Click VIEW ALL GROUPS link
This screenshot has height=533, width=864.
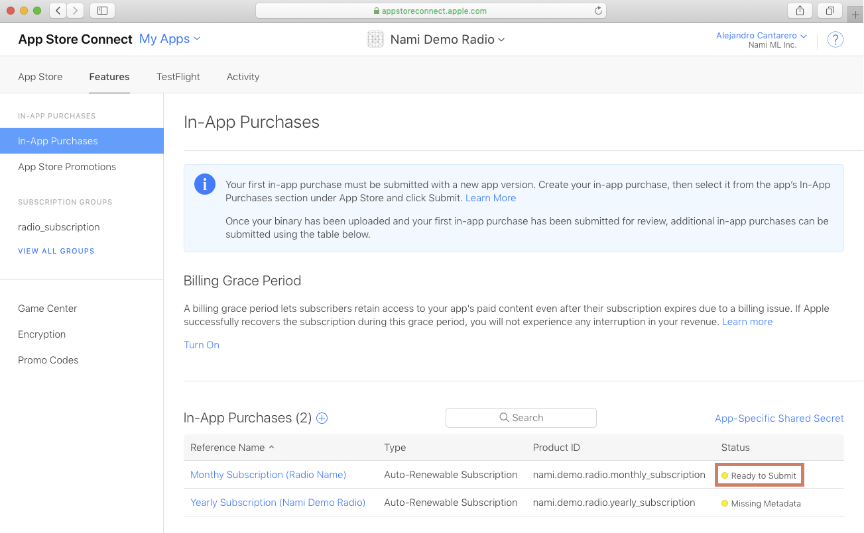pyautogui.click(x=56, y=251)
